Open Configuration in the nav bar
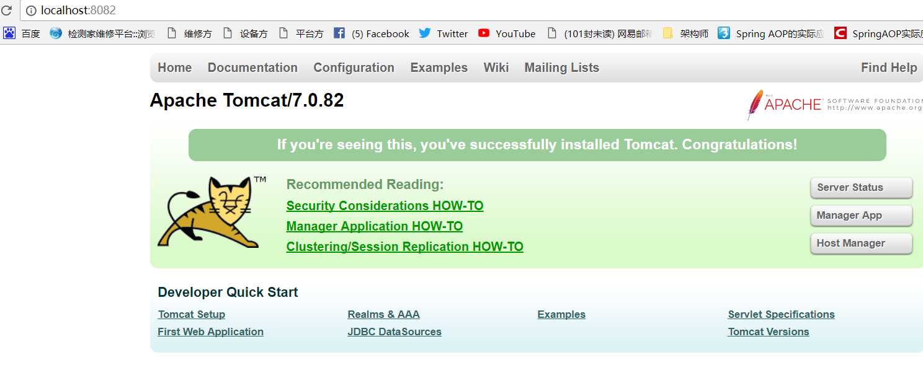Screen dimensions: 923x365 354,68
